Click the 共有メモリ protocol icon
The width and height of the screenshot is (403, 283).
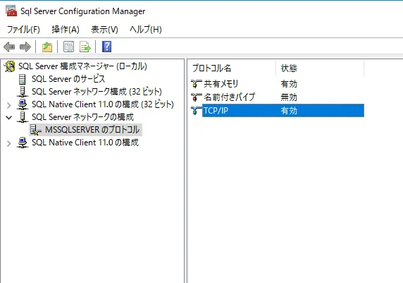197,84
